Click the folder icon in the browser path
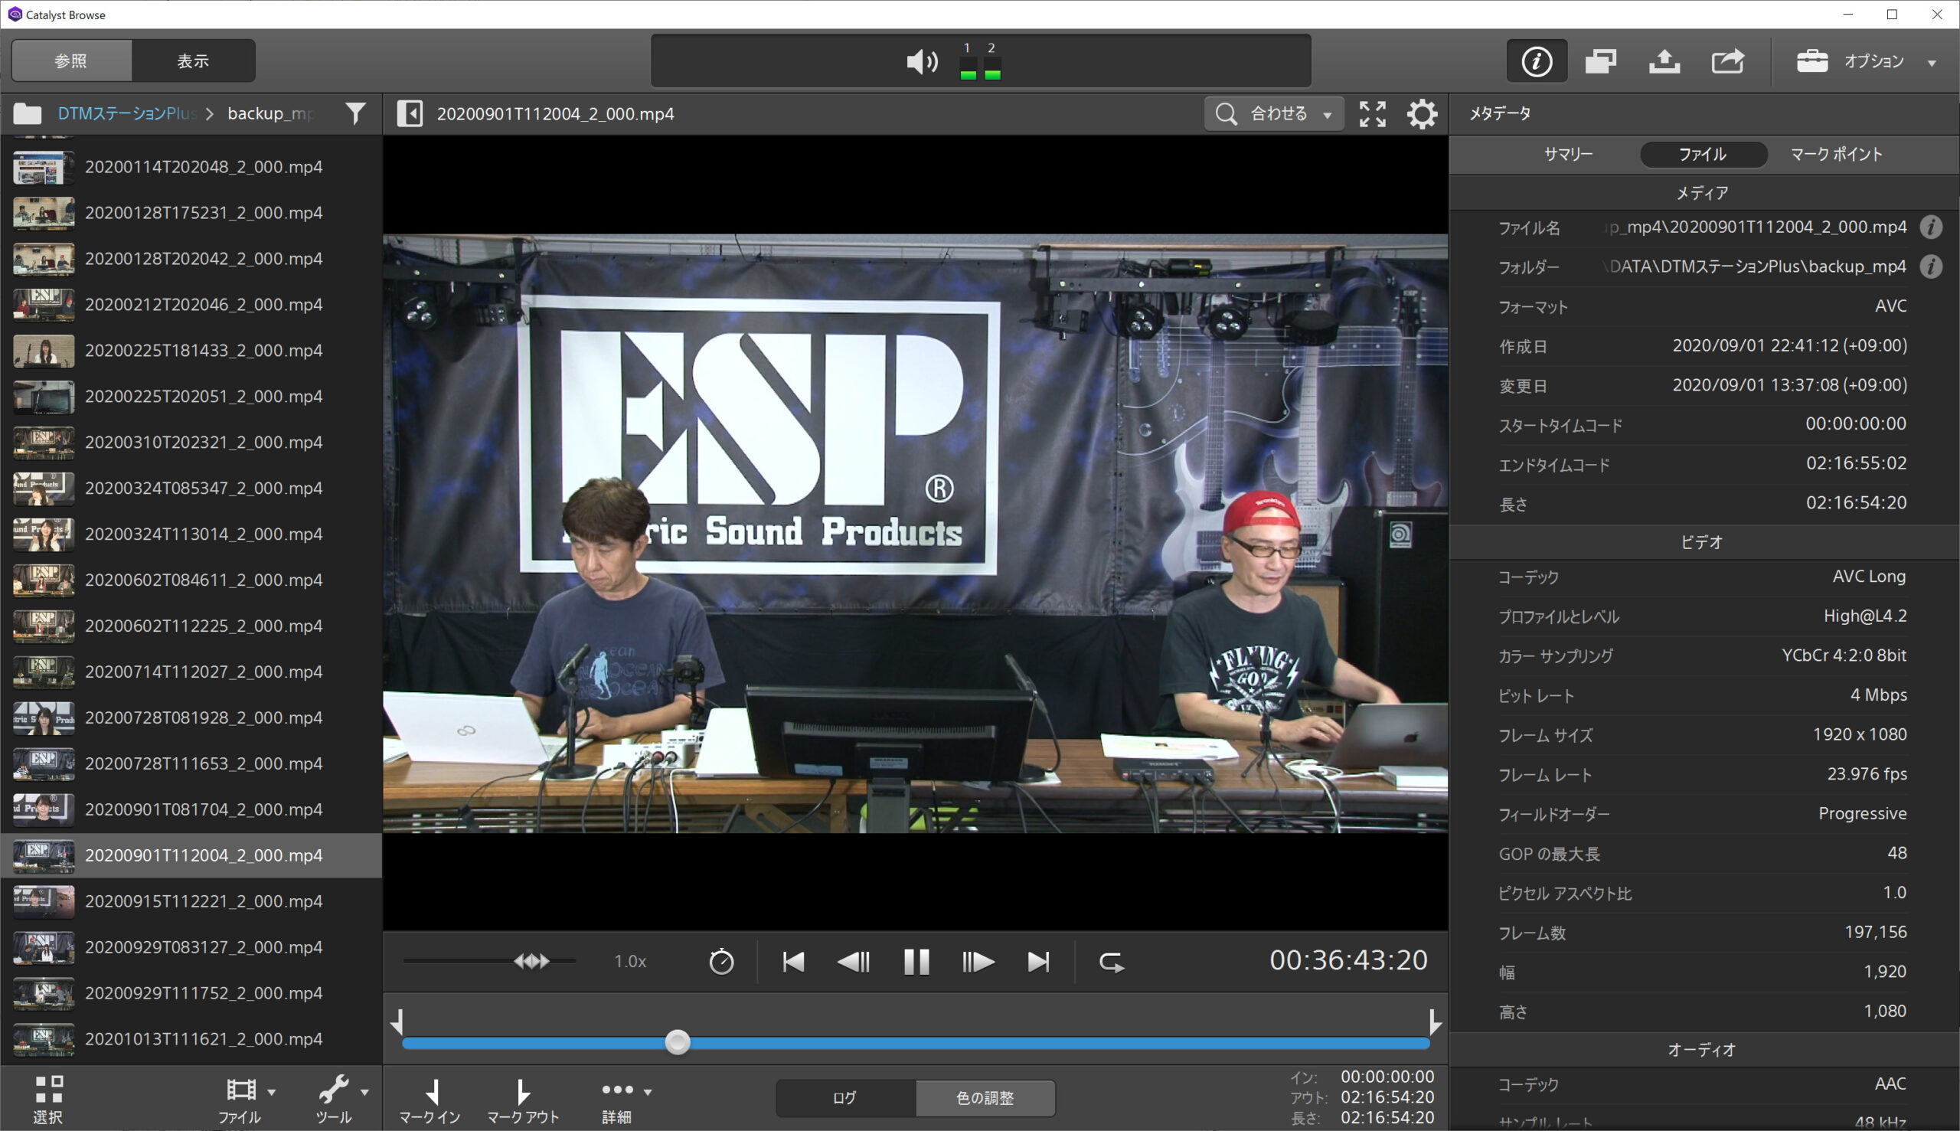The width and height of the screenshot is (1960, 1131). point(27,113)
